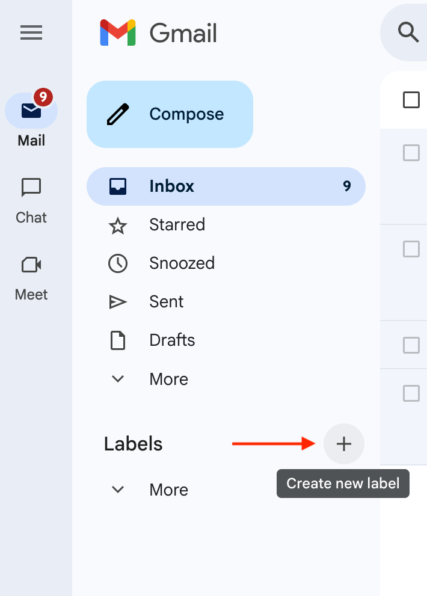427x596 pixels.
Task: Tick the select-all checkbox above the messages
Action: tap(411, 100)
